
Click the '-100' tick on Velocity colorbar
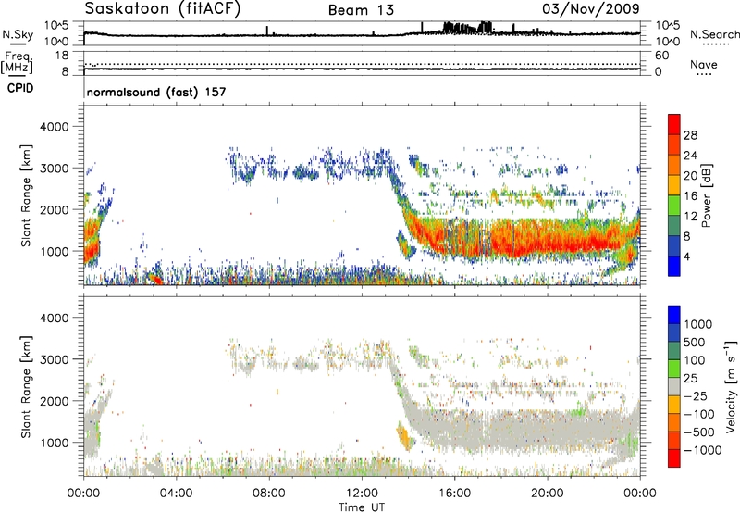click(x=699, y=414)
